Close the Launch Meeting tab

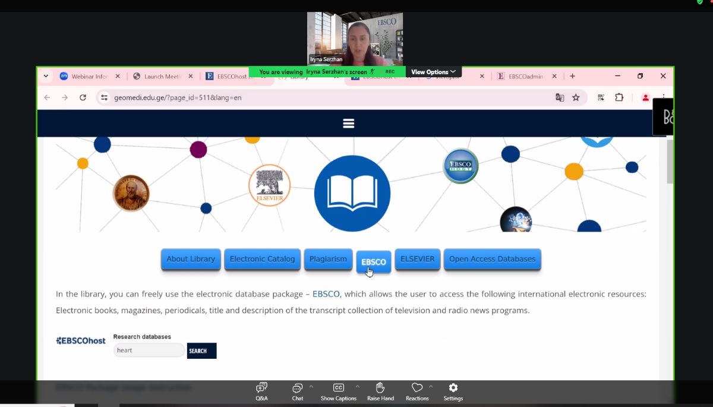point(191,76)
